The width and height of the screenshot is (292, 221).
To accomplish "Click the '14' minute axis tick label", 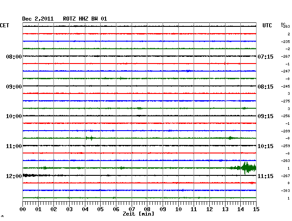I will 240,209.
